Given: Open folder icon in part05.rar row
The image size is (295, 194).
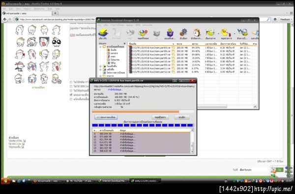Looking at the screenshot, I should (173, 48).
